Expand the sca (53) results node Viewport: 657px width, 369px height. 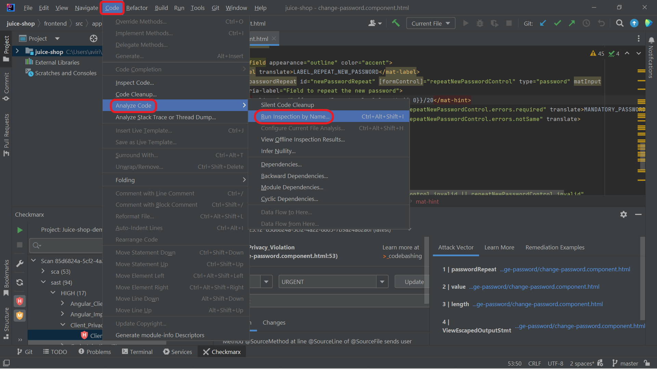pos(43,271)
